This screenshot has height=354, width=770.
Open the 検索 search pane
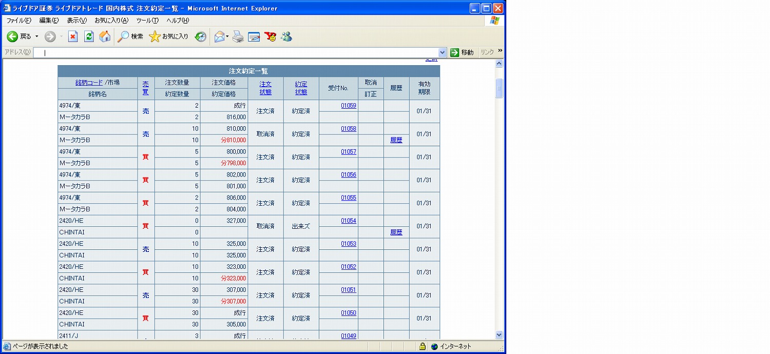[x=130, y=36]
